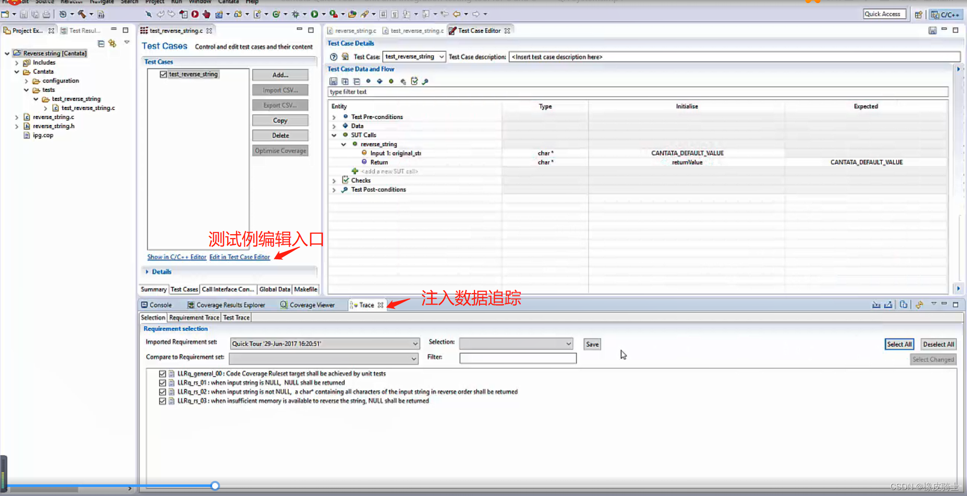The width and height of the screenshot is (967, 496).
Task: Click the Save button in Requirement selection
Action: point(592,344)
